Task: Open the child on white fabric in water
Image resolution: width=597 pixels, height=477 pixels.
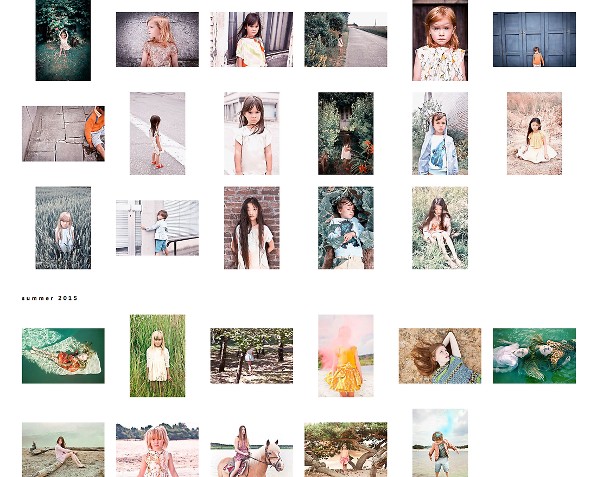Action: 63,356
